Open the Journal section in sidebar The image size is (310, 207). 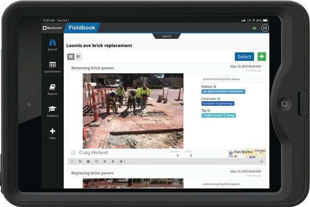coord(52,44)
